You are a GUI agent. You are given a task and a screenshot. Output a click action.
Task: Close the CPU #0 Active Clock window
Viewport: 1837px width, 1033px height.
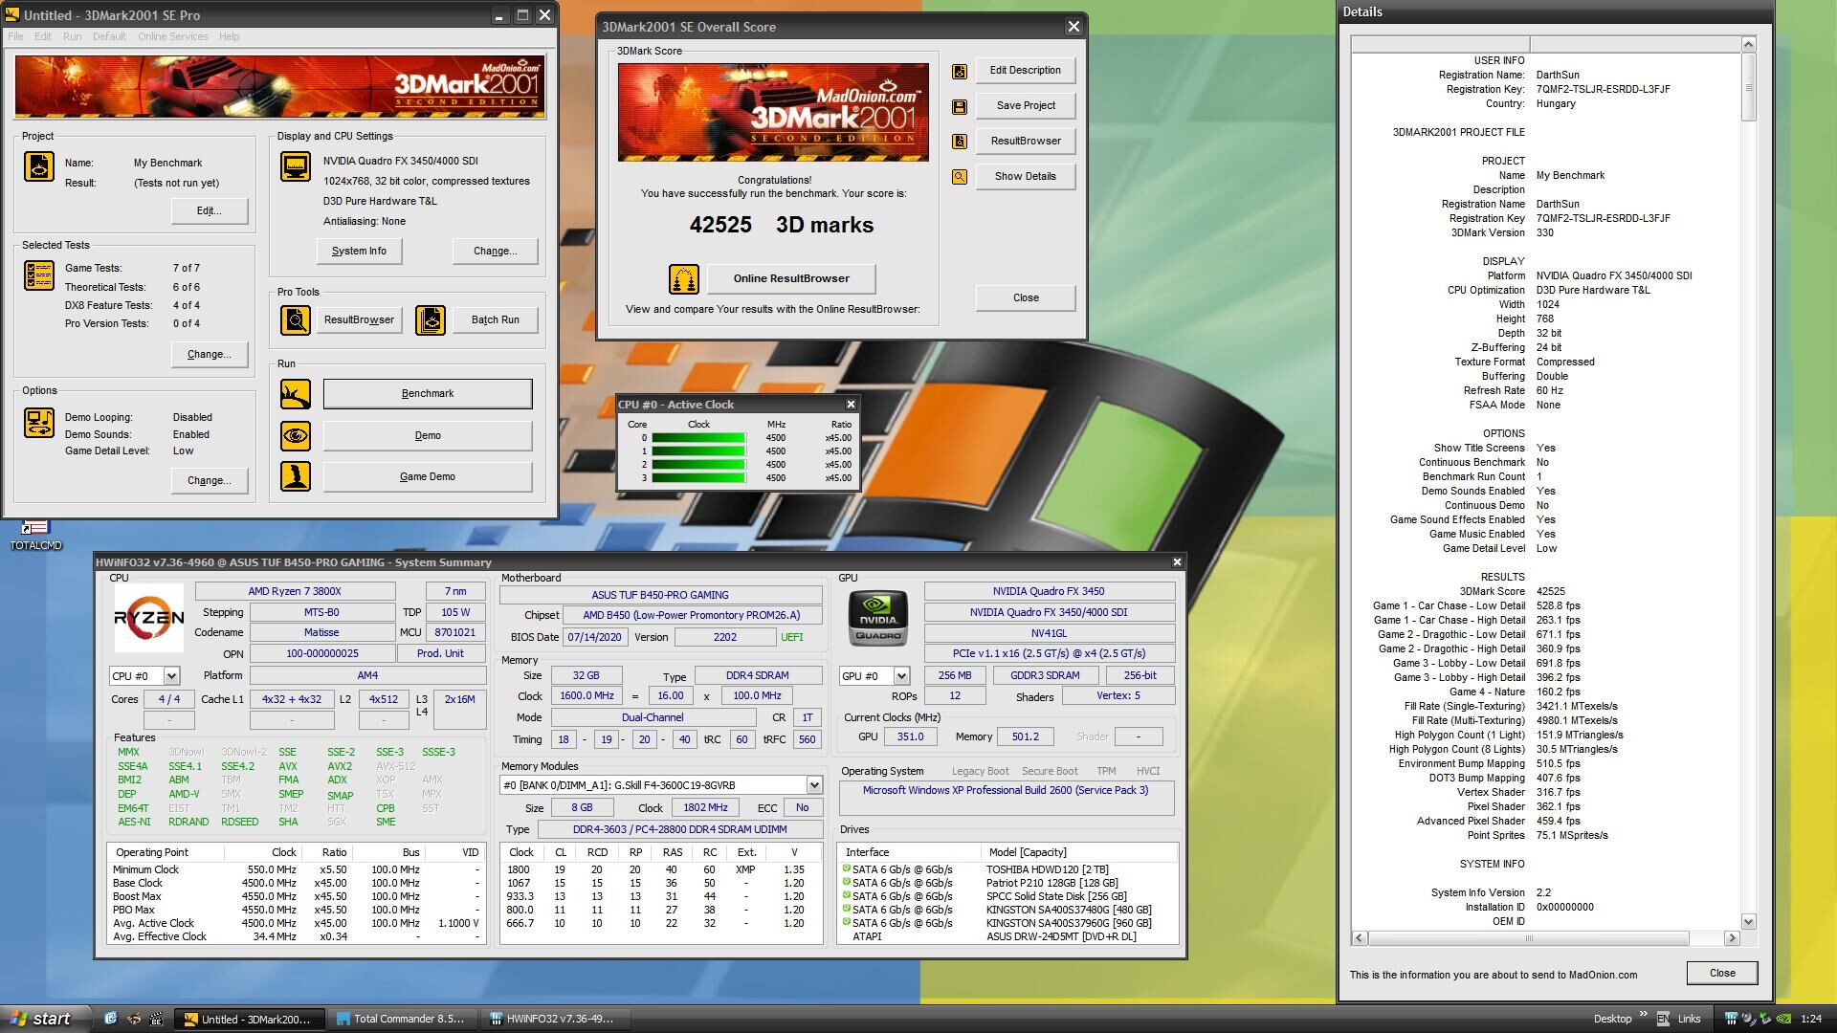851,405
